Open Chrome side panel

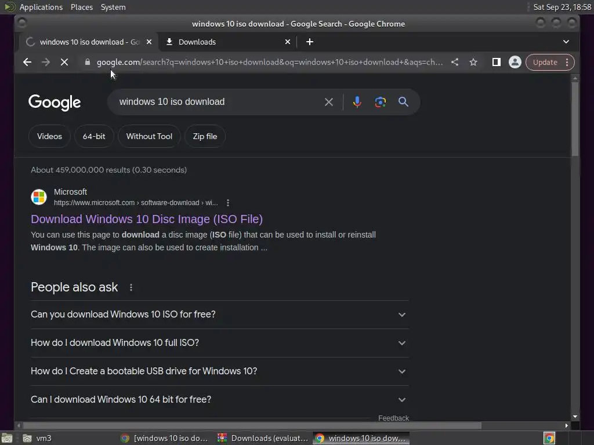click(x=497, y=62)
